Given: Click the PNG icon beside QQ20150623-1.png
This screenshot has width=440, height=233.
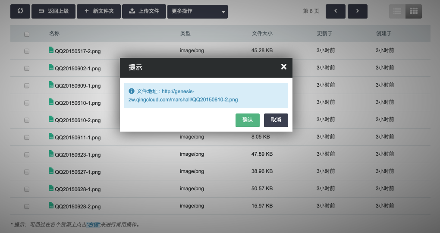Looking at the screenshot, I should [x=51, y=154].
